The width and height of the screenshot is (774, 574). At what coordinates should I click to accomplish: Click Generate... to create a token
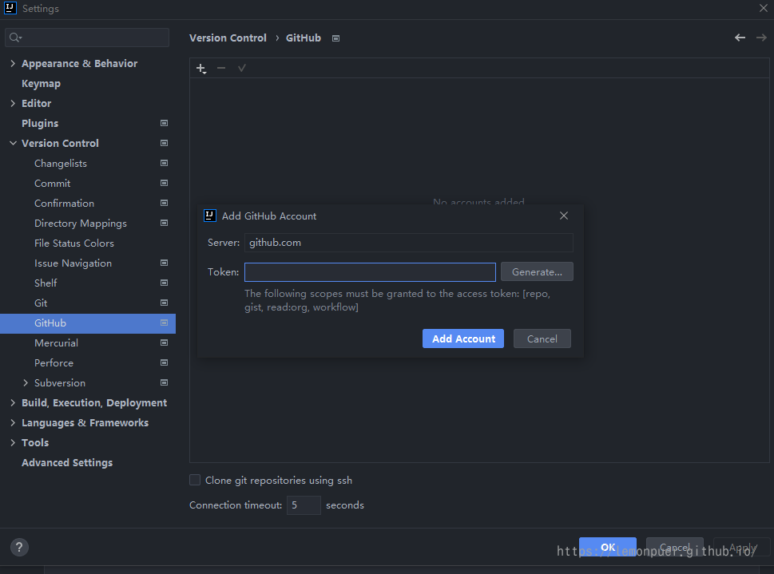point(537,271)
